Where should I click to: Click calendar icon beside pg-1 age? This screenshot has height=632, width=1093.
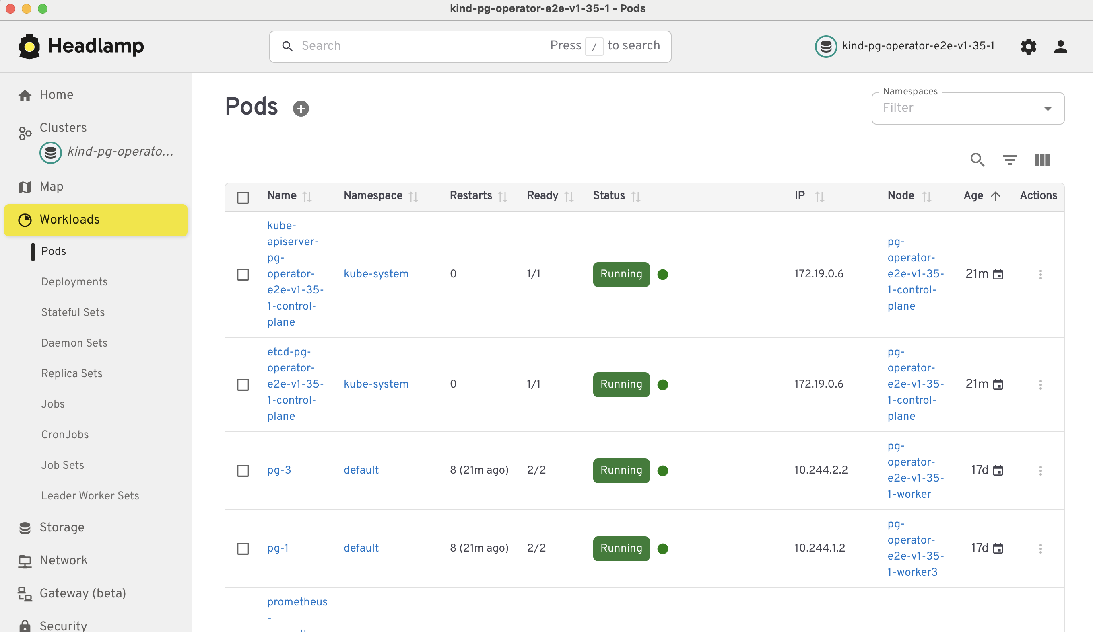click(x=998, y=548)
